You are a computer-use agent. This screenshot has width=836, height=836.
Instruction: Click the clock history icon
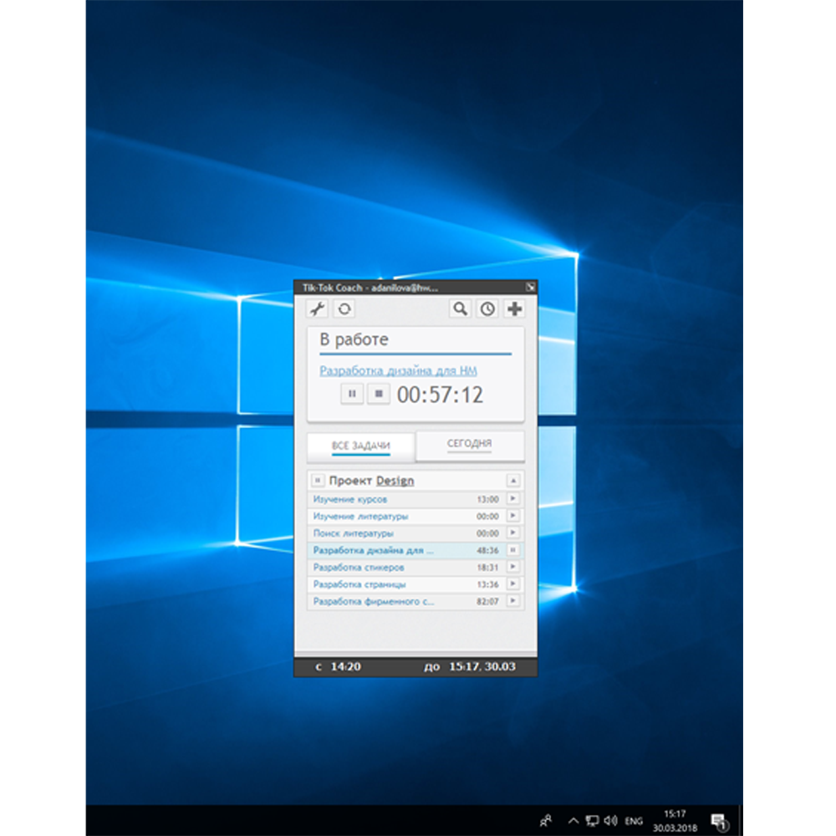pos(487,309)
